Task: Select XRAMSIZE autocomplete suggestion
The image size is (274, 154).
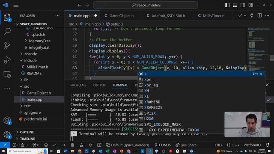Action: coord(201,107)
